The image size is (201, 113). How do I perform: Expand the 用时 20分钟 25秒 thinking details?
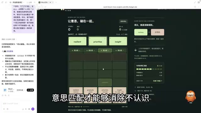click(x=9, y=39)
